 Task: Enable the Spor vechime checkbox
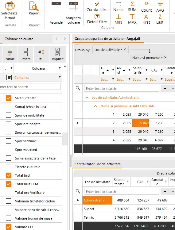click(x=9, y=141)
